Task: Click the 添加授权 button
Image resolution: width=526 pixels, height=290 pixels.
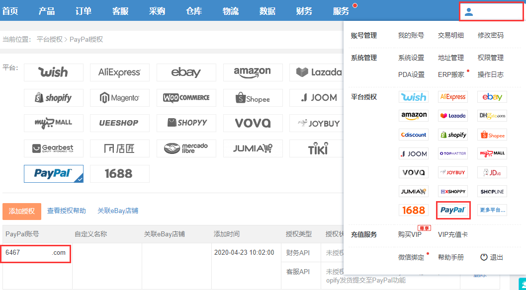Action: (22, 212)
